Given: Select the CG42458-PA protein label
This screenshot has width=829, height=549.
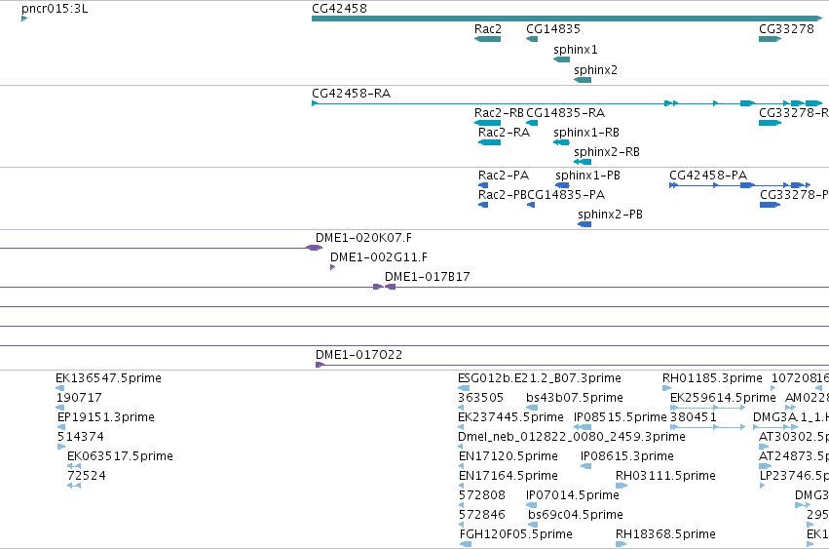Looking at the screenshot, I should pos(708,176).
